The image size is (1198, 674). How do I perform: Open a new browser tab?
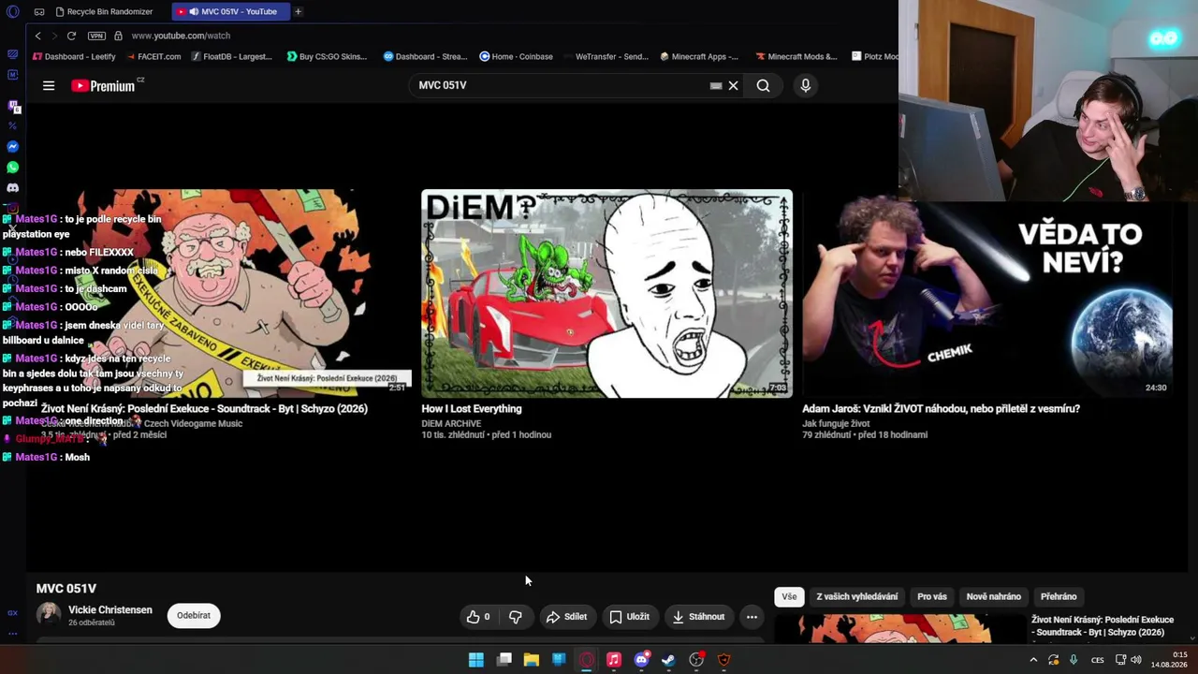tap(298, 11)
